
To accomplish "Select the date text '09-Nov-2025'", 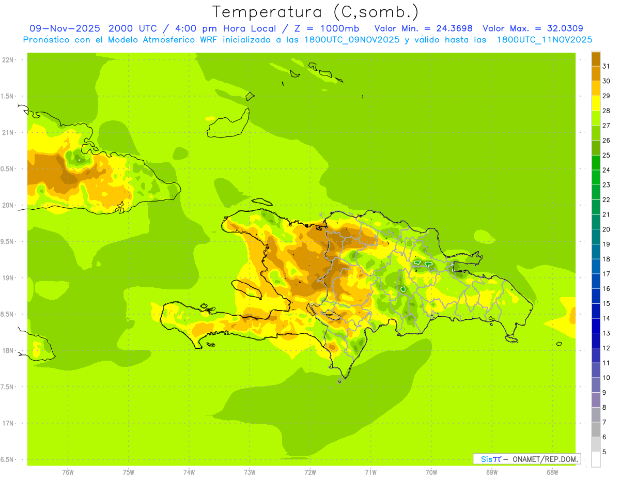I will pos(65,28).
